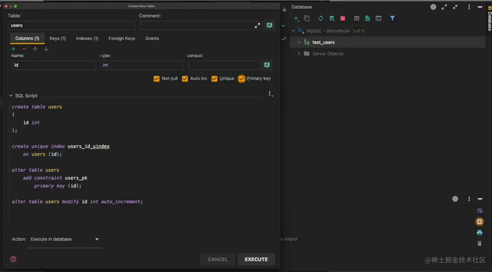
Task: Toggle soft-wrap icon in the output panel
Action: [x=480, y=211]
